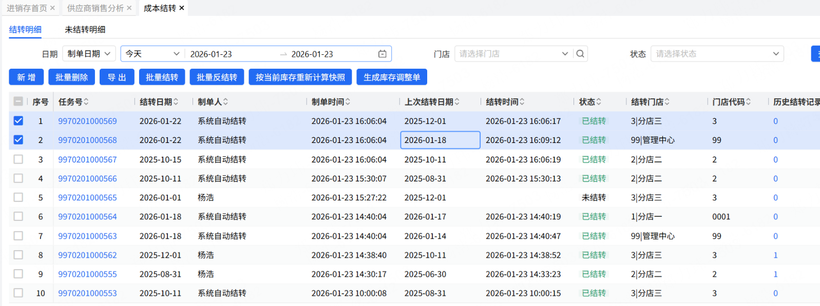Click 结转时间 cell 2026-01-23 14:33:23
This screenshot has height=306, width=820.
tap(523, 274)
